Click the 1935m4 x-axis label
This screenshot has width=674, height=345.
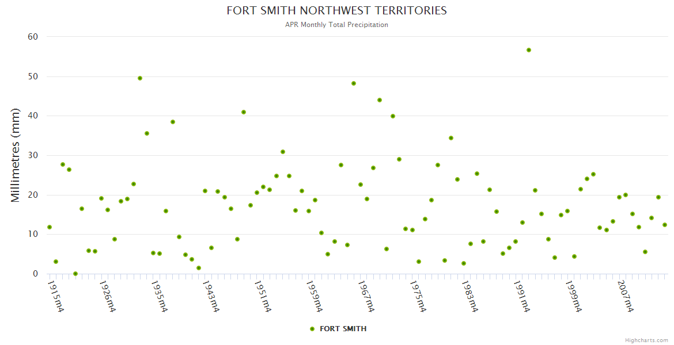click(x=160, y=296)
